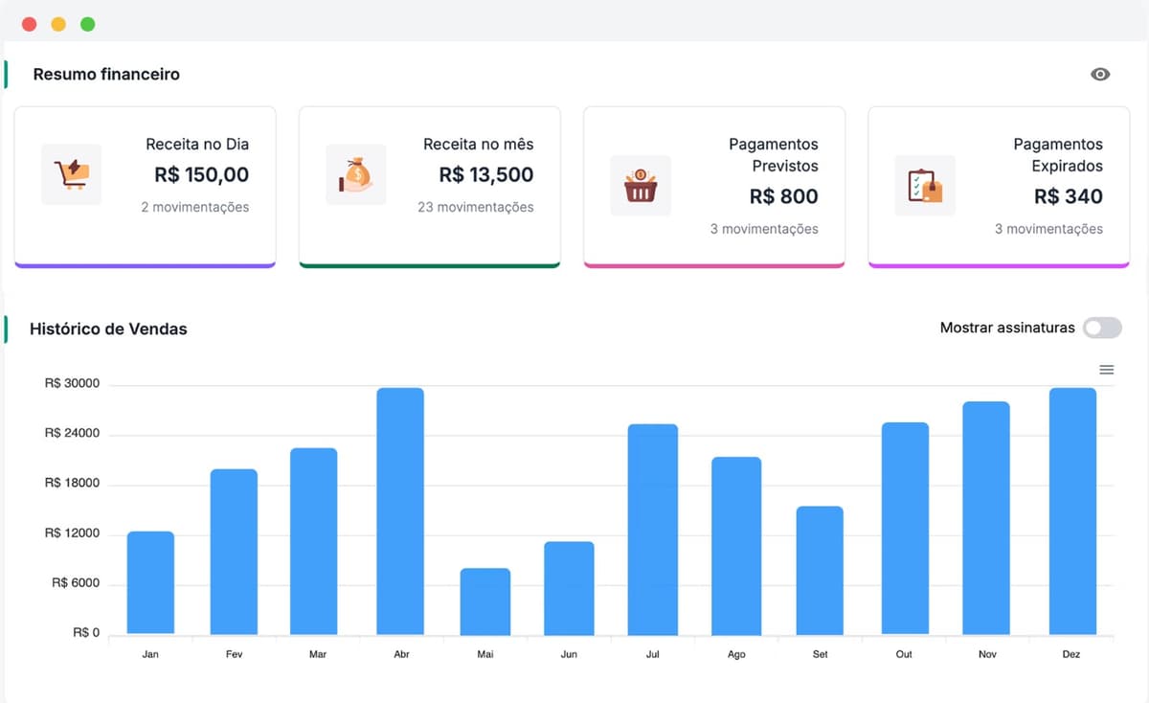Click the eye icon in Resumo financeiro header
This screenshot has width=1149, height=703.
1099,74
